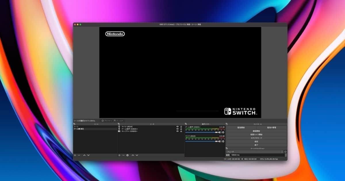
Task: Start the virtual camera with 仮想カメラ開始
Action: pos(256,134)
